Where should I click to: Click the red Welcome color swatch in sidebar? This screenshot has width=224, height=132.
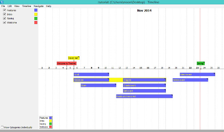[x=36, y=22]
